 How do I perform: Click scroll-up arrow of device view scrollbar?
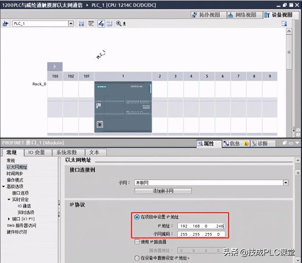click(x=289, y=32)
